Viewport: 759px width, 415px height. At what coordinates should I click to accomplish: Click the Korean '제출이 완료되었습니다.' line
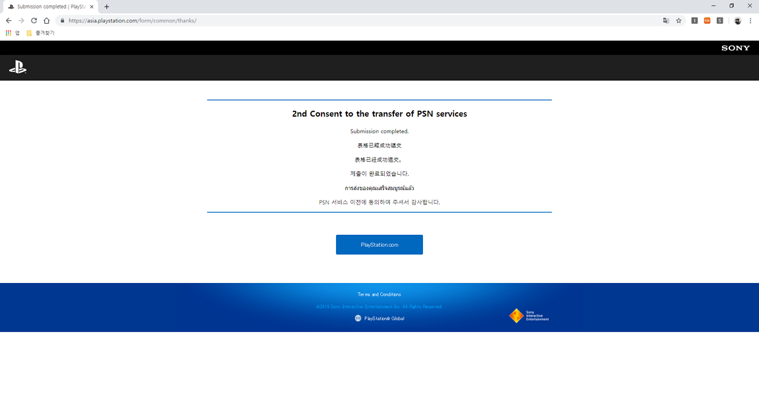[x=379, y=174]
